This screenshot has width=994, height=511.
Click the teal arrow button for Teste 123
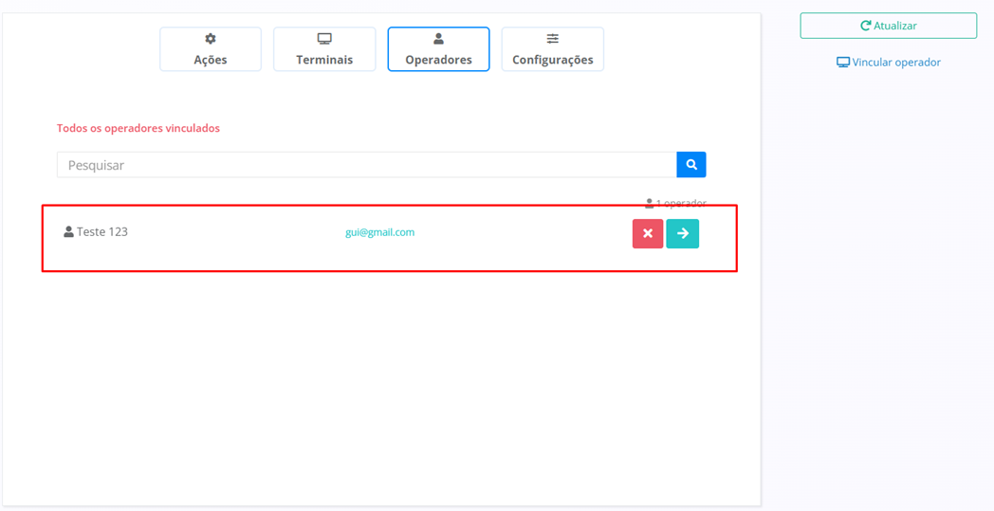coord(682,233)
